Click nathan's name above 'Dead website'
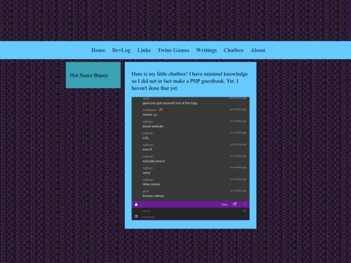 coord(148,121)
